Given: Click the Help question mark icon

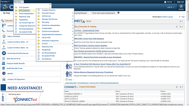Looking at the screenshot, I should (180, 17).
